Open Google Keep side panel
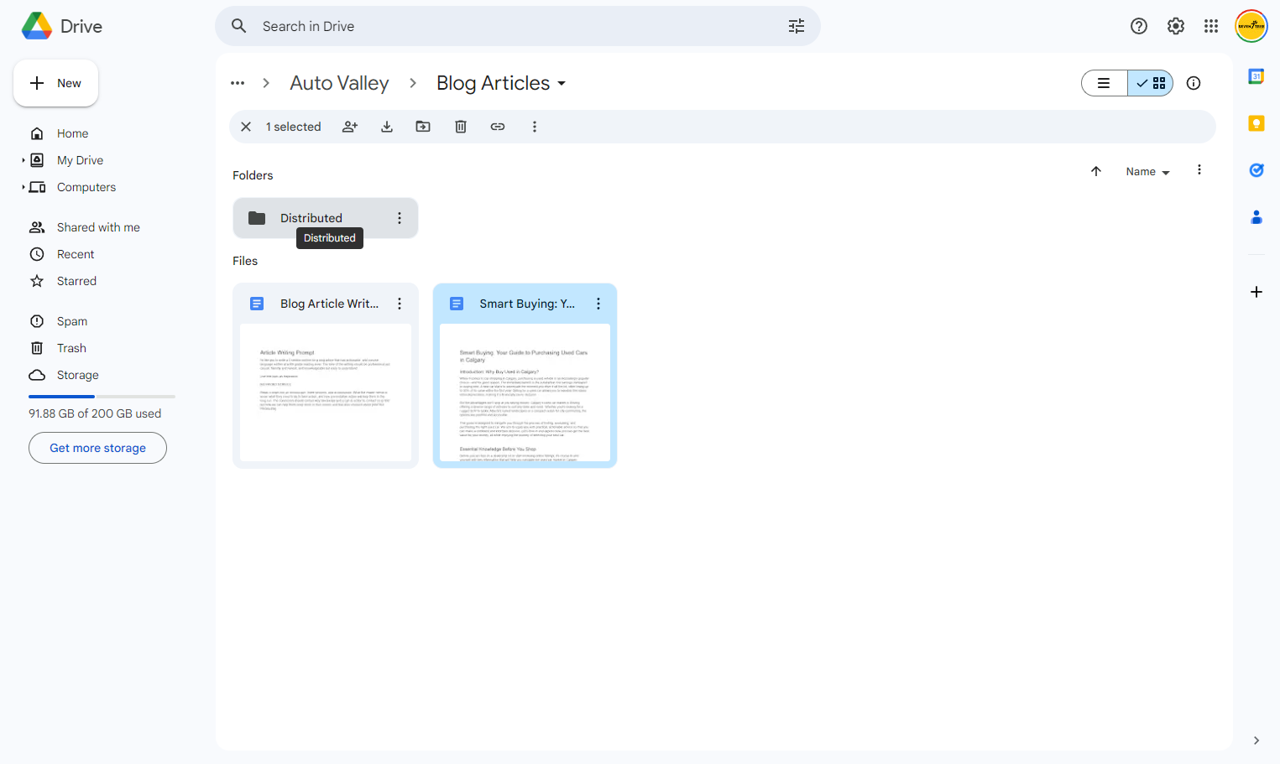This screenshot has width=1280, height=764. (1256, 123)
